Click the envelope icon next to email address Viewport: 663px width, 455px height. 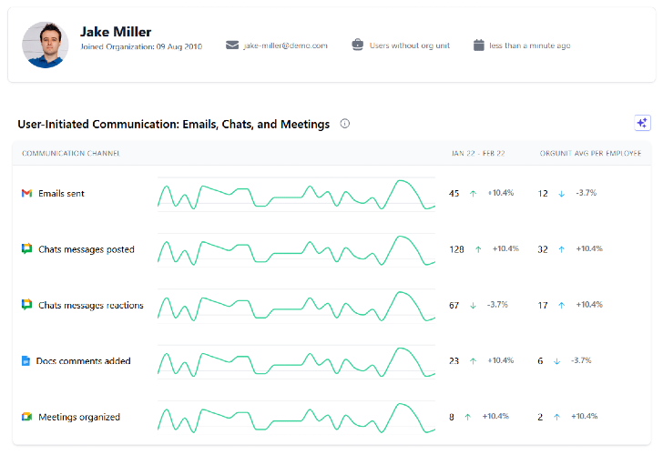(232, 45)
